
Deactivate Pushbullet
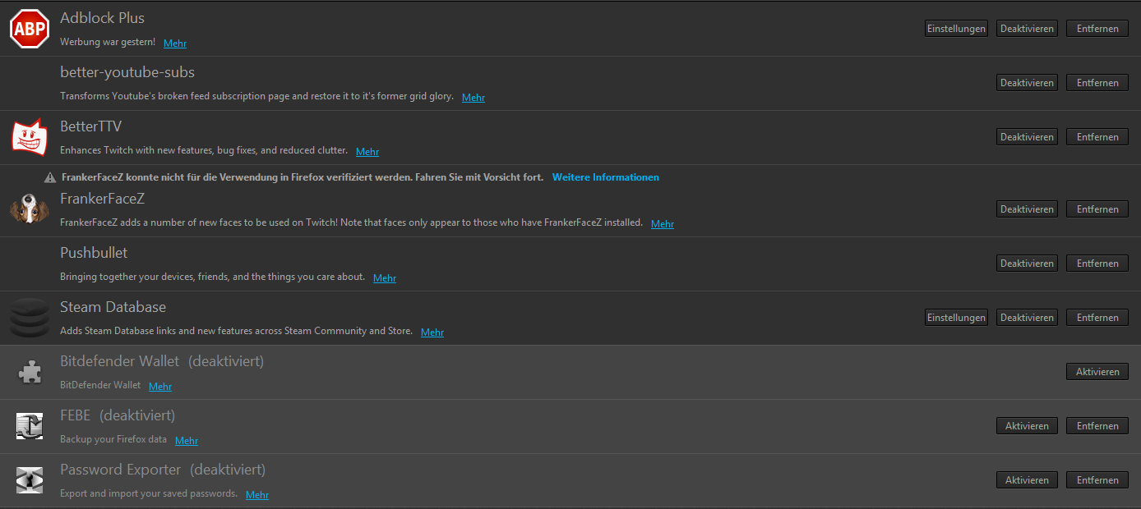click(1027, 264)
